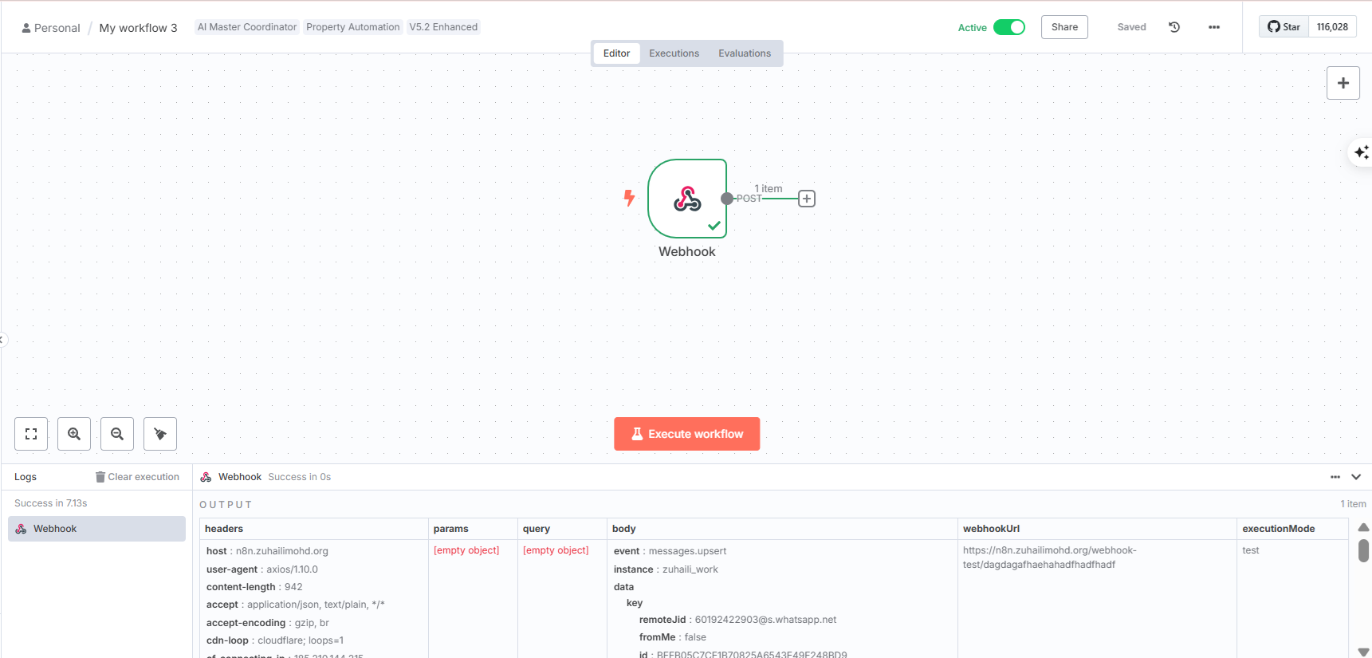This screenshot has width=1372, height=658.
Task: Click the event messages.upsert row
Action: [x=670, y=551]
